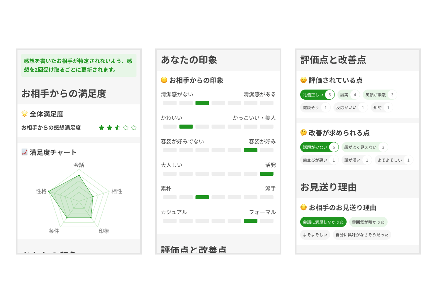Click the 🤔 icon beside 改善が求められる点

pyautogui.click(x=304, y=133)
